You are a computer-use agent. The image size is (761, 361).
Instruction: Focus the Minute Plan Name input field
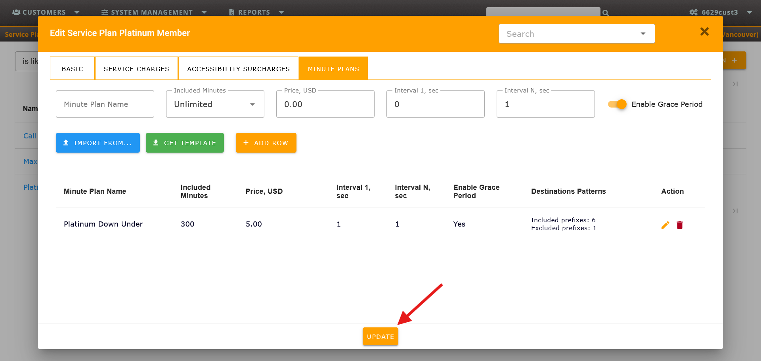tap(105, 104)
